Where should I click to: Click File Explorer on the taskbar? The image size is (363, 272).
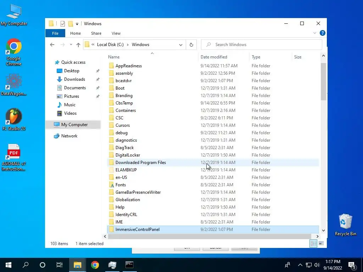[77, 265]
